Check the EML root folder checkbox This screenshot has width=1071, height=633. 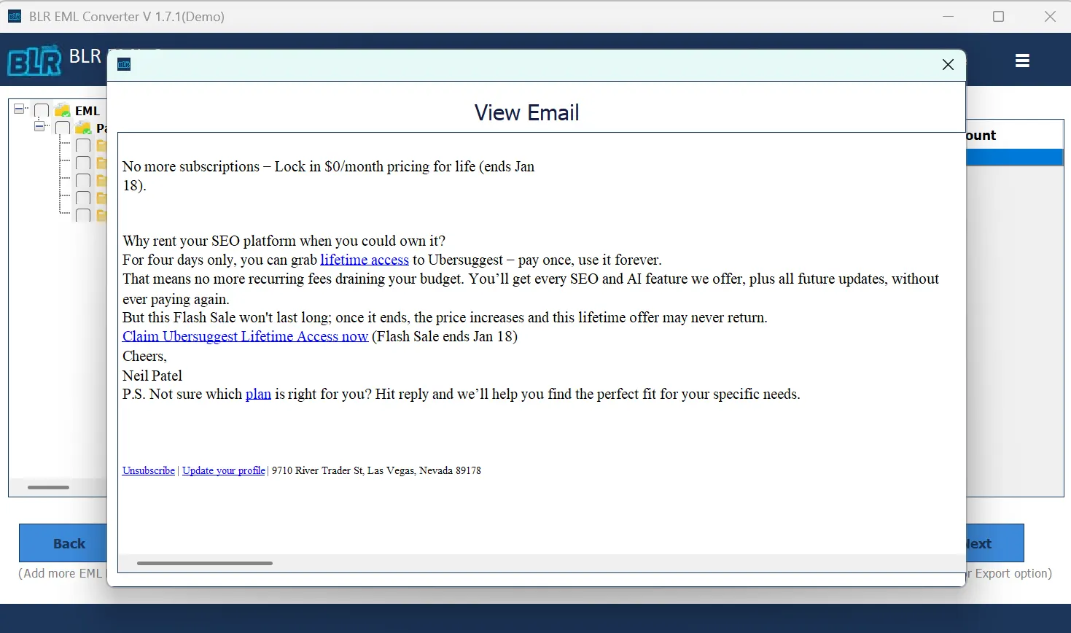click(x=42, y=109)
